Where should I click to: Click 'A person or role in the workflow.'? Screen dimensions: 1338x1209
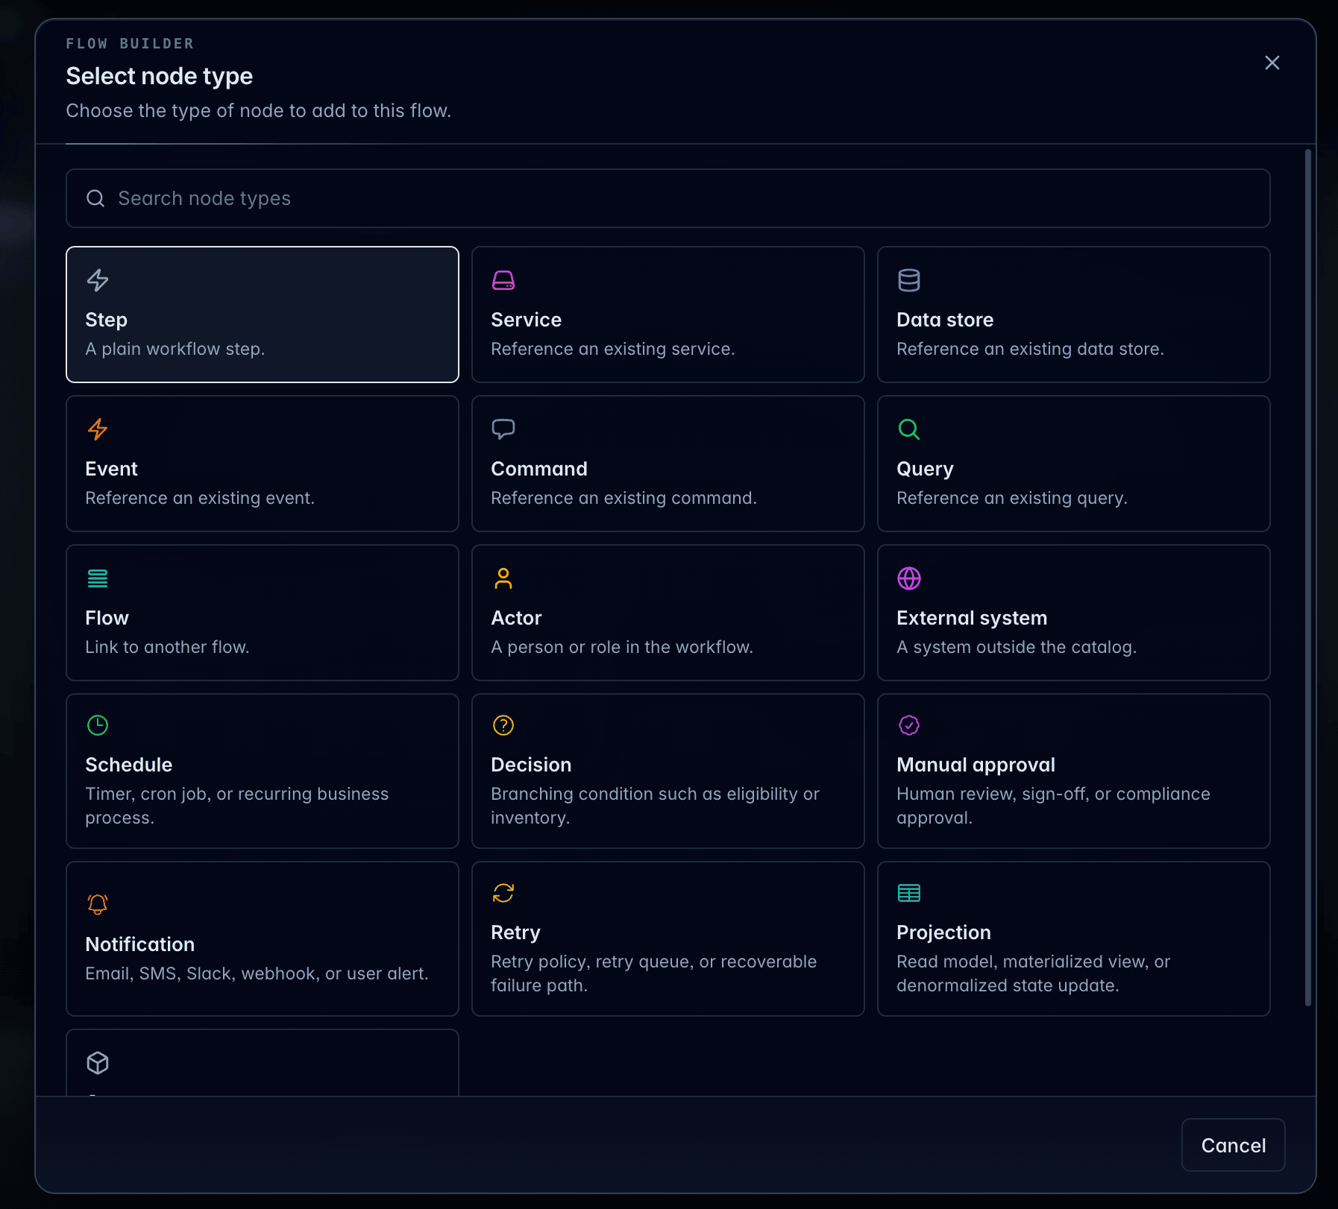[622, 647]
